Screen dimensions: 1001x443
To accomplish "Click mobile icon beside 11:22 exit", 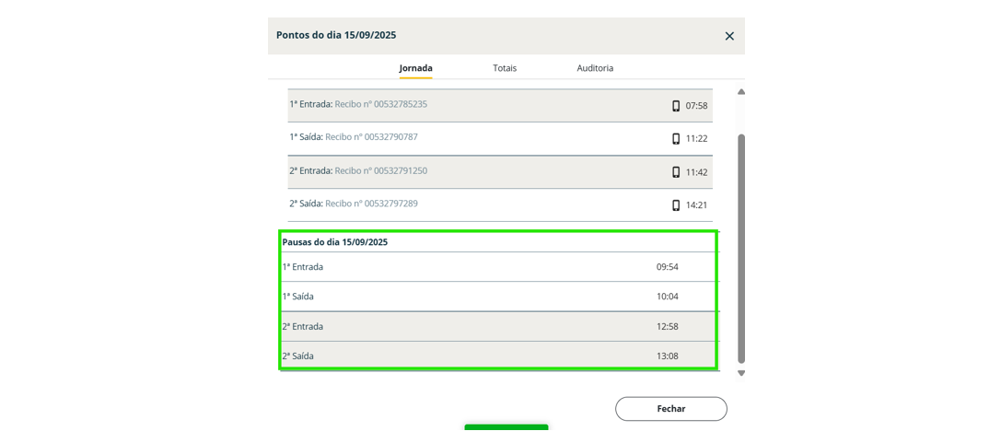I will [676, 139].
